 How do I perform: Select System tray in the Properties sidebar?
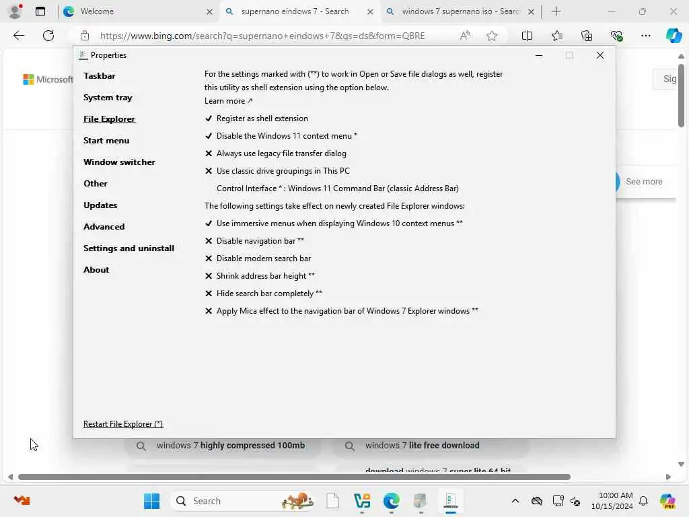108,97
